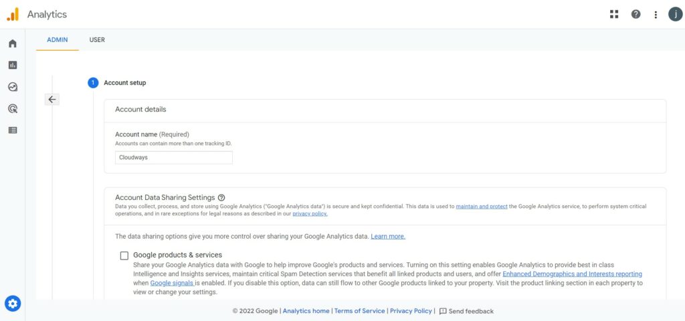
Task: Open the Google apps grid icon
Action: 614,15
